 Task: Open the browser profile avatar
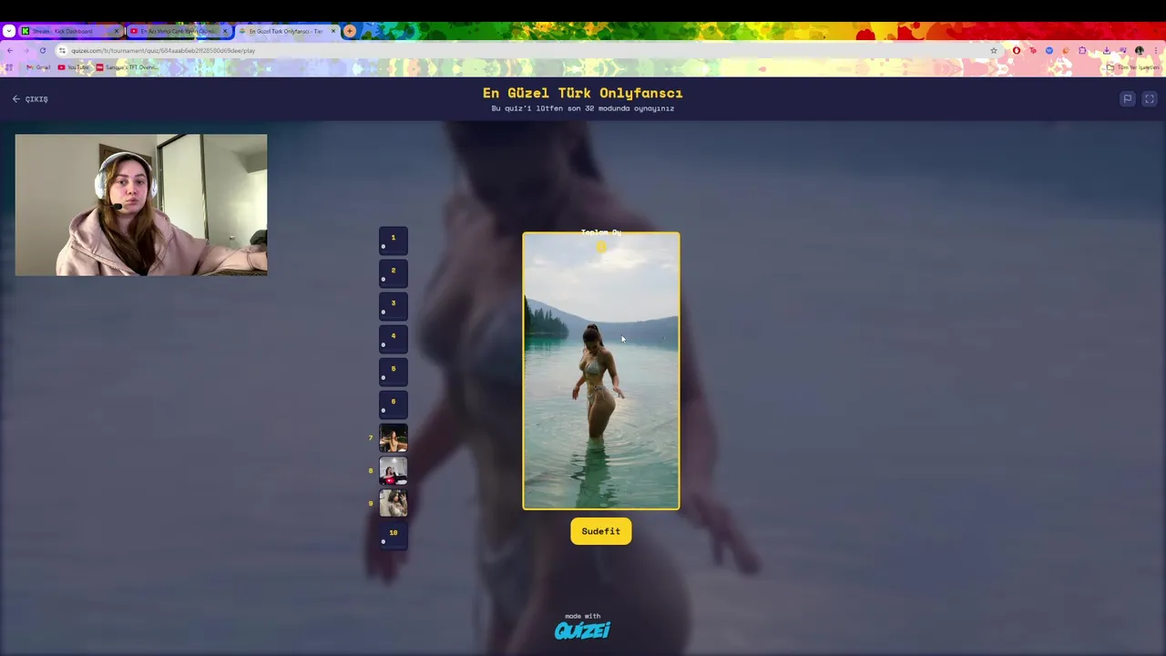(x=1139, y=50)
